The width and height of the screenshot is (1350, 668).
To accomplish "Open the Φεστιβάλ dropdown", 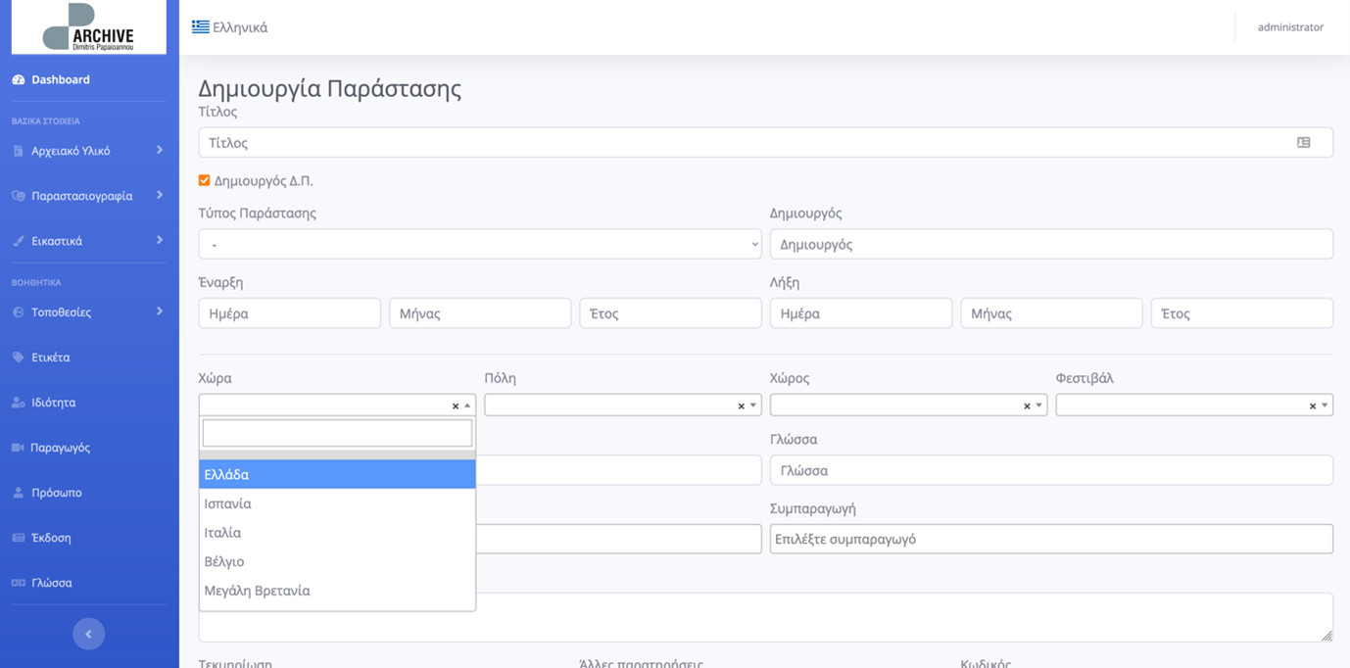I will pos(1193,406).
